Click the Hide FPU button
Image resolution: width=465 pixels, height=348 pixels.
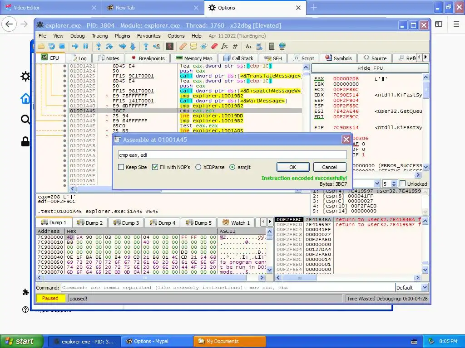[370, 68]
